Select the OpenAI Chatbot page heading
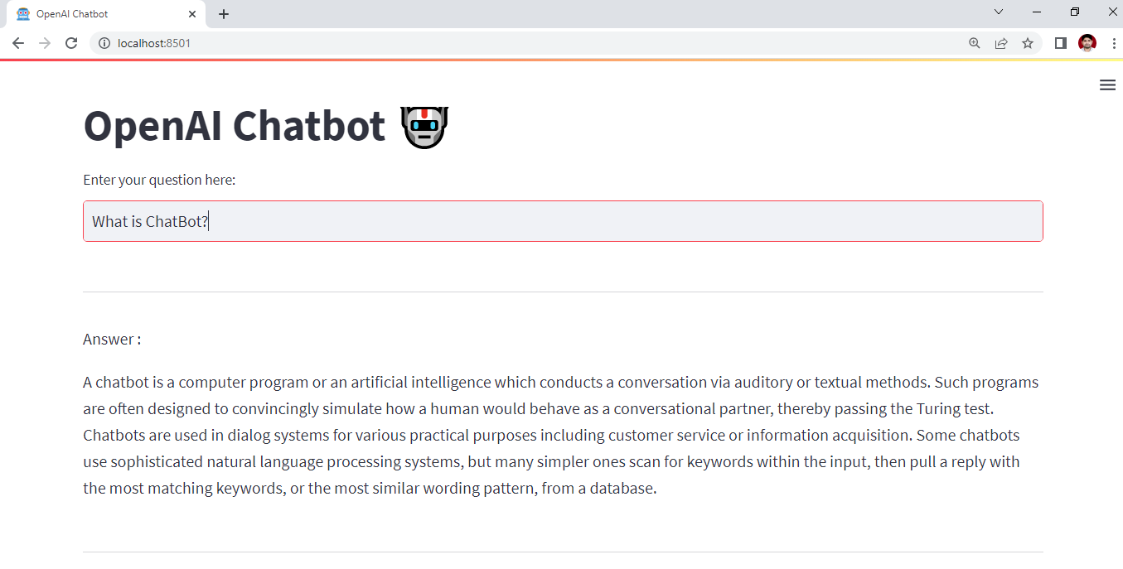 (x=234, y=126)
